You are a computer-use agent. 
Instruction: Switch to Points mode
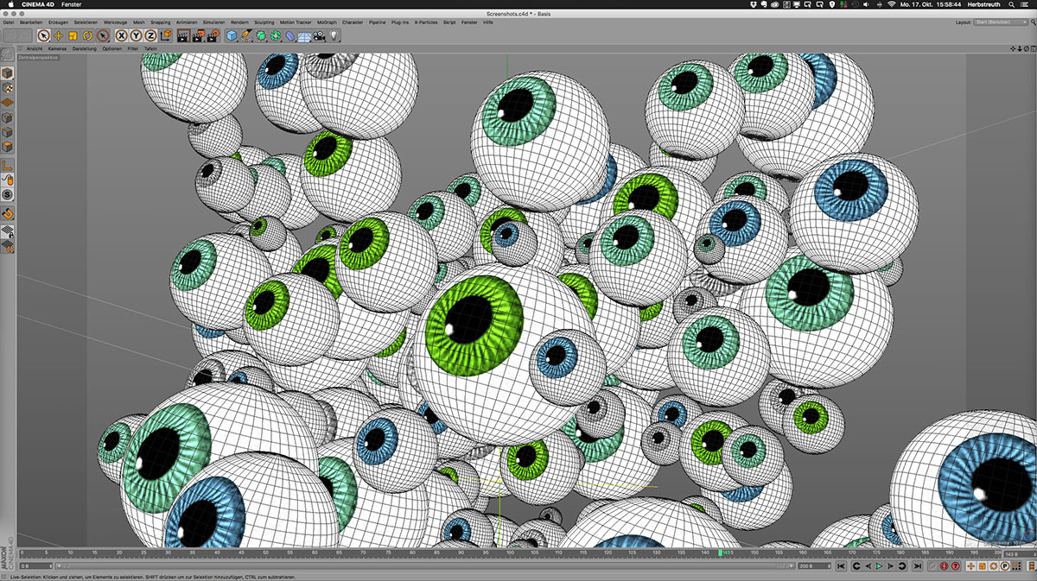7,117
